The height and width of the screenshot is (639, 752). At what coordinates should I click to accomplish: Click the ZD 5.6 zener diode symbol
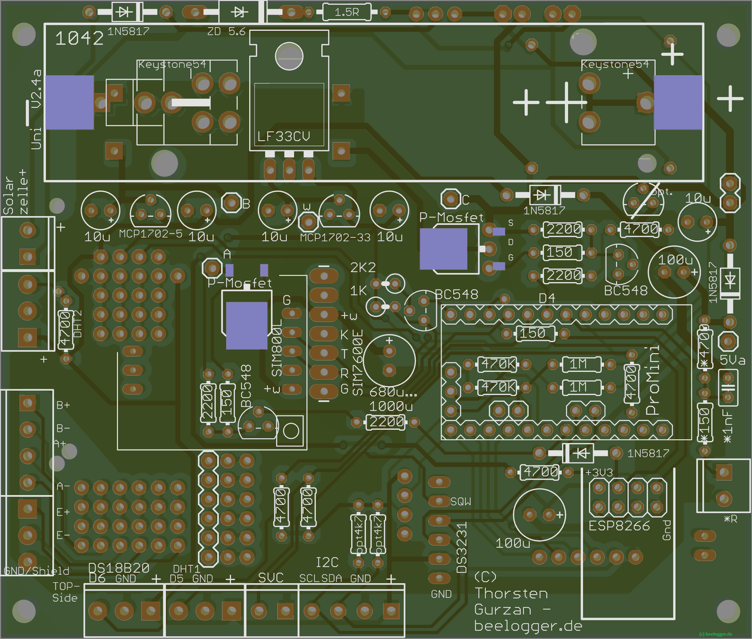click(x=239, y=12)
